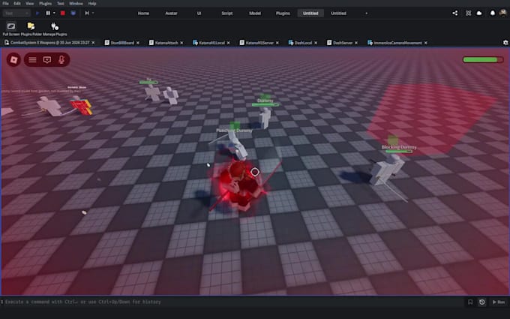Close the CombatSystem X Weapons tab
Viewport: 510px width, 319px height.
click(93, 43)
